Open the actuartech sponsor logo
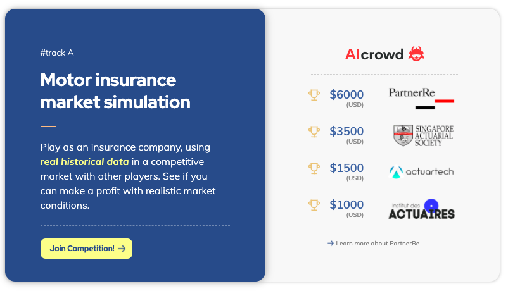The image size is (508, 291). point(421,171)
